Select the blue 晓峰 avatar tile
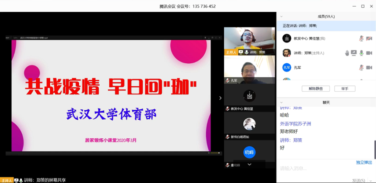Screen dimensions: 376x183 click(250, 152)
